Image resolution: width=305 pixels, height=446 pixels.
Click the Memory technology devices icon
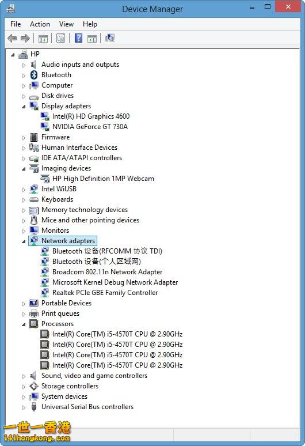34,210
